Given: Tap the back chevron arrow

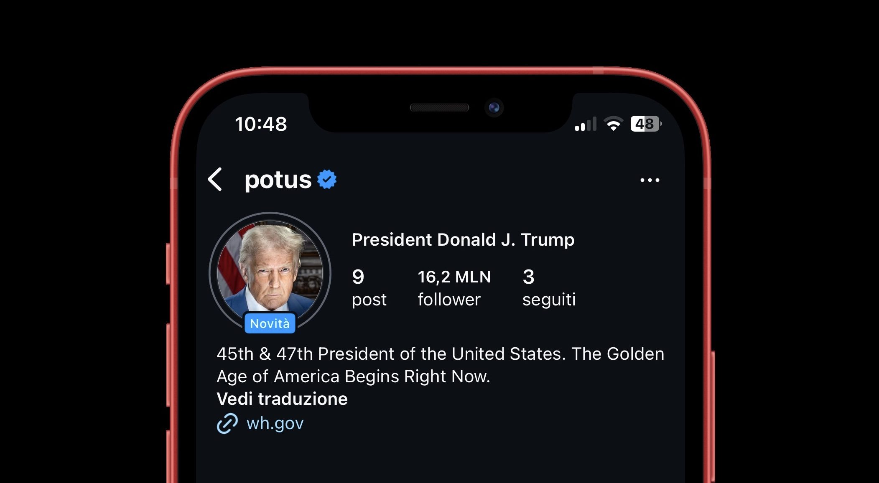Looking at the screenshot, I should point(215,180).
